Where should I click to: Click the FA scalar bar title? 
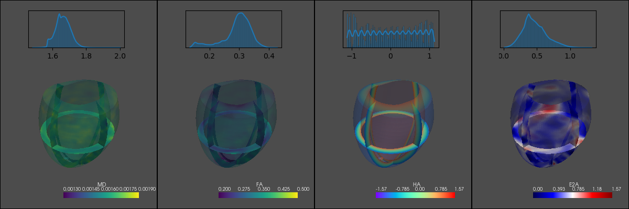259,184
